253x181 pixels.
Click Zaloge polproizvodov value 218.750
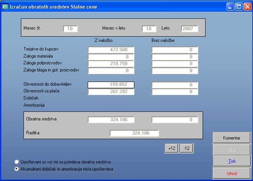pos(111,63)
